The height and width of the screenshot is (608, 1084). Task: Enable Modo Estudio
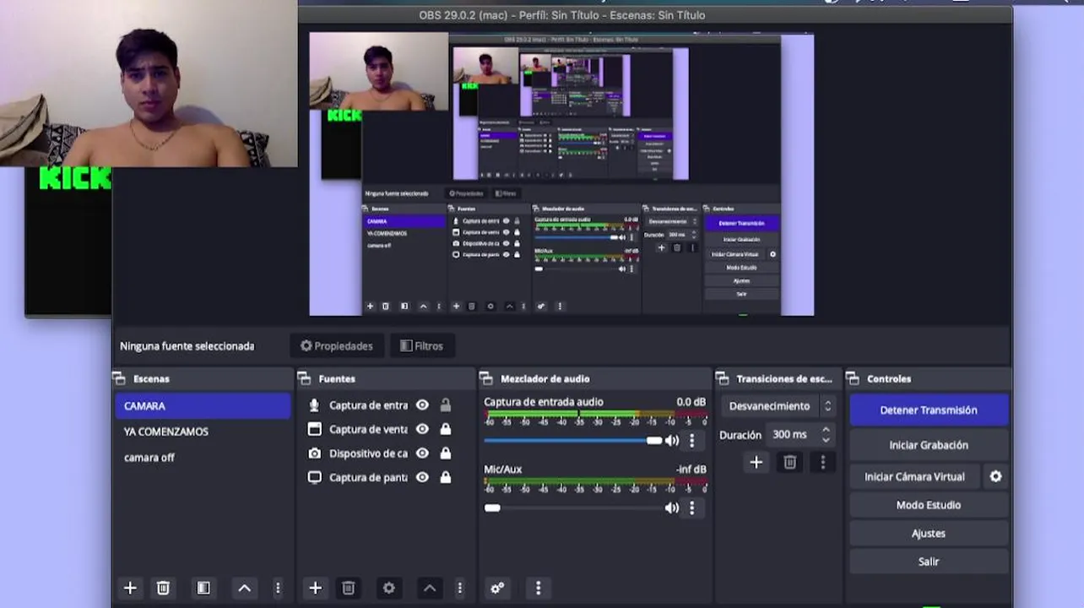click(x=929, y=505)
